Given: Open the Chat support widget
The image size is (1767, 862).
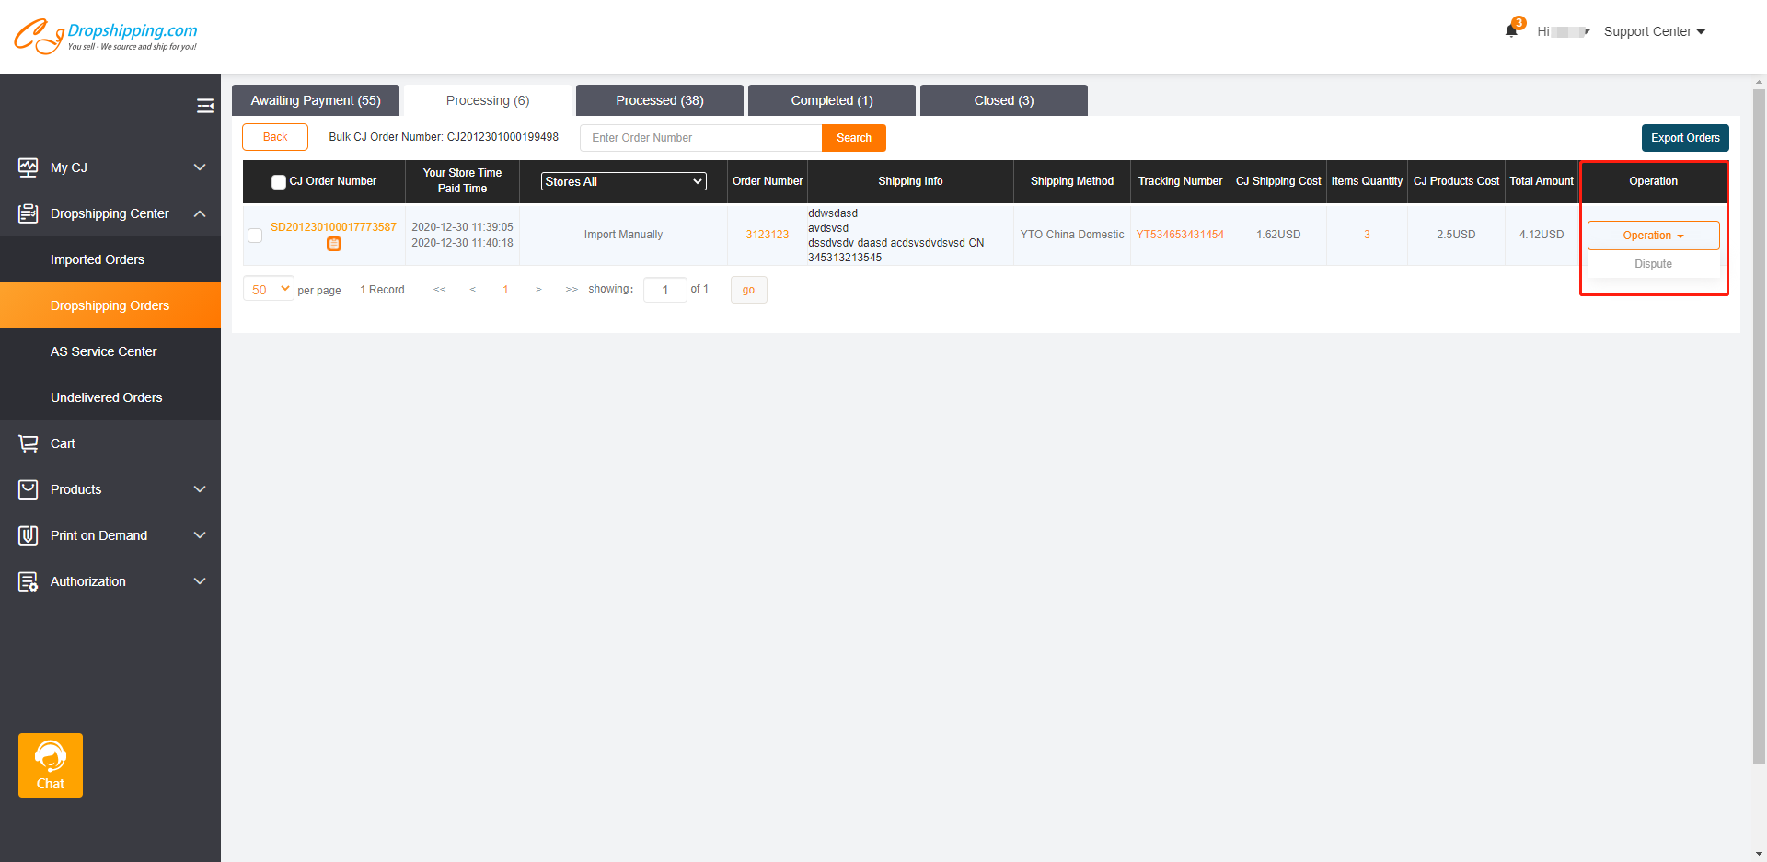Looking at the screenshot, I should (x=51, y=764).
